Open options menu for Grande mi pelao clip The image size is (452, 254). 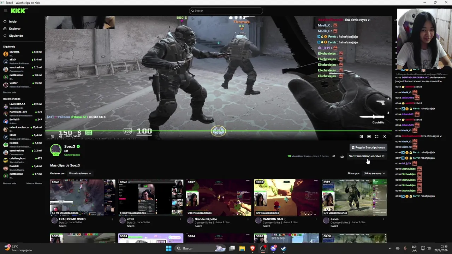248,219
